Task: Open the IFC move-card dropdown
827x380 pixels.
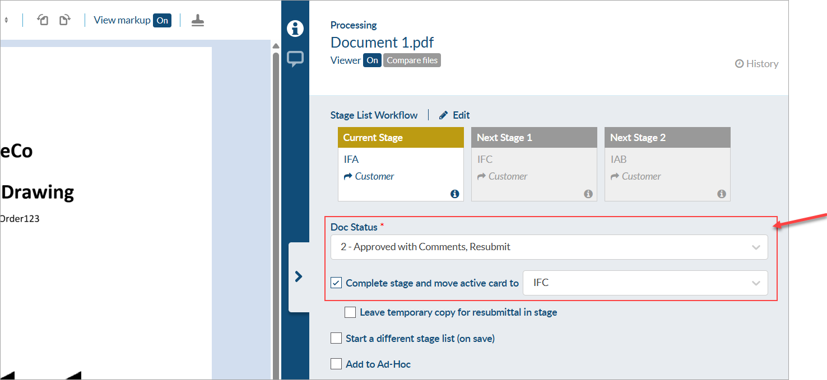Action: point(645,283)
